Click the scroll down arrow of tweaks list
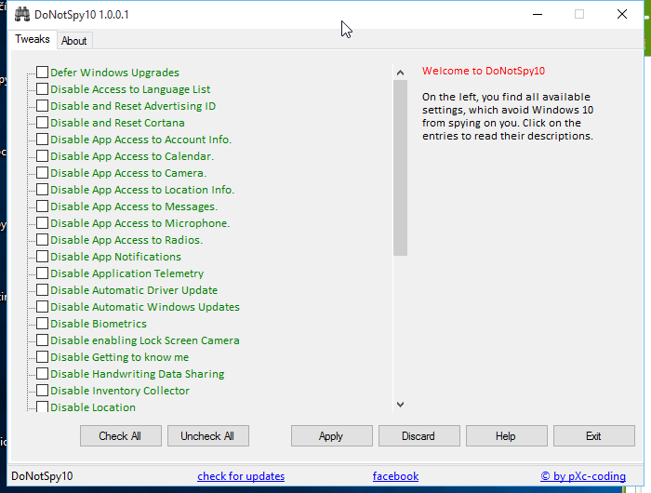The image size is (651, 493). tap(400, 404)
